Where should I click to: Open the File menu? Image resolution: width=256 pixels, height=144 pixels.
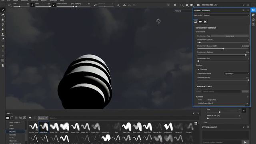click(x=3, y=1)
